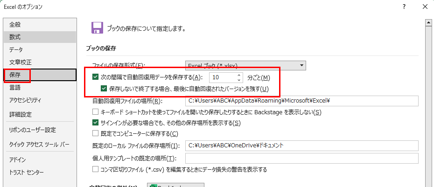Select 全般 in the options sidebar
The image size is (434, 187).
[15, 24]
